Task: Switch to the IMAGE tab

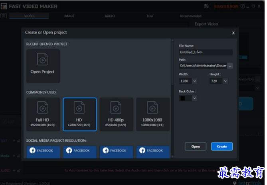Action: [69, 16]
